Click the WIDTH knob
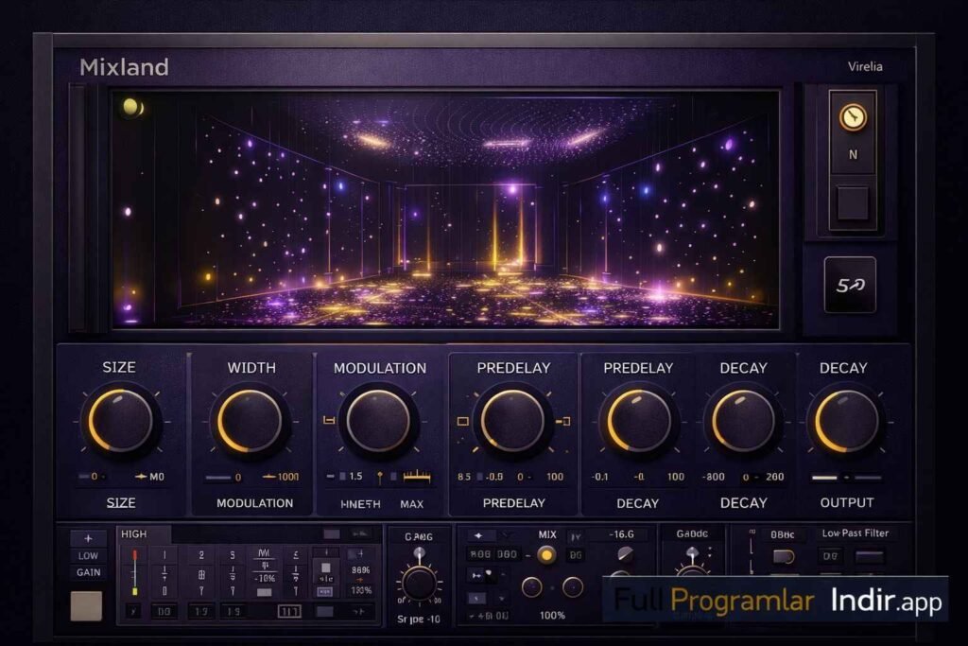This screenshot has width=968, height=646. (x=251, y=420)
